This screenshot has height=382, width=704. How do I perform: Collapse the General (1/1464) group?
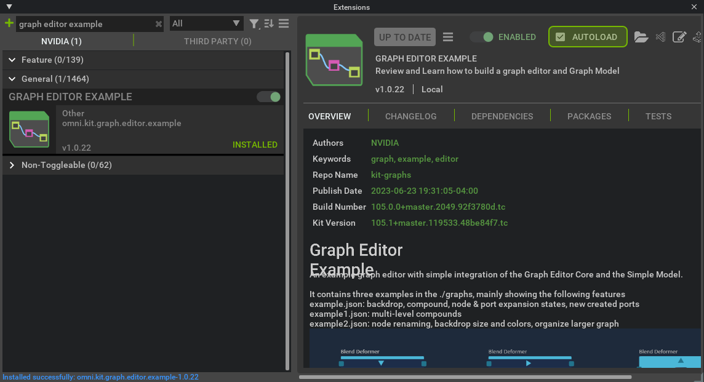(x=12, y=79)
